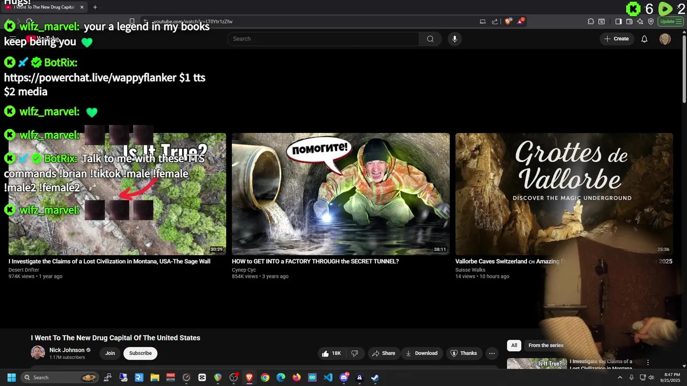Start voice search with the microphone icon
The image size is (687, 386).
point(455,39)
